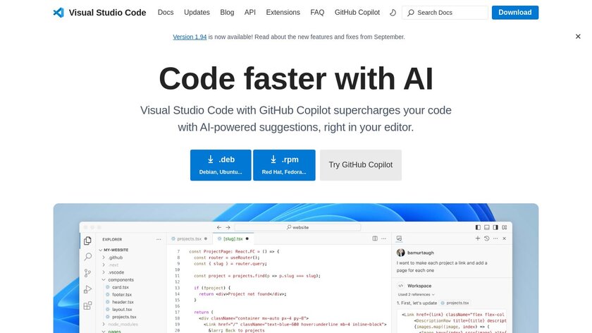Click the Visual Studio Code logo icon
This screenshot has width=592, height=333.
point(58,13)
